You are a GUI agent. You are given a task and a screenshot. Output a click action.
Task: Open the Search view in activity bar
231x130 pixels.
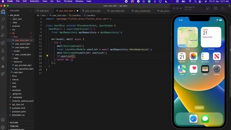3,19
